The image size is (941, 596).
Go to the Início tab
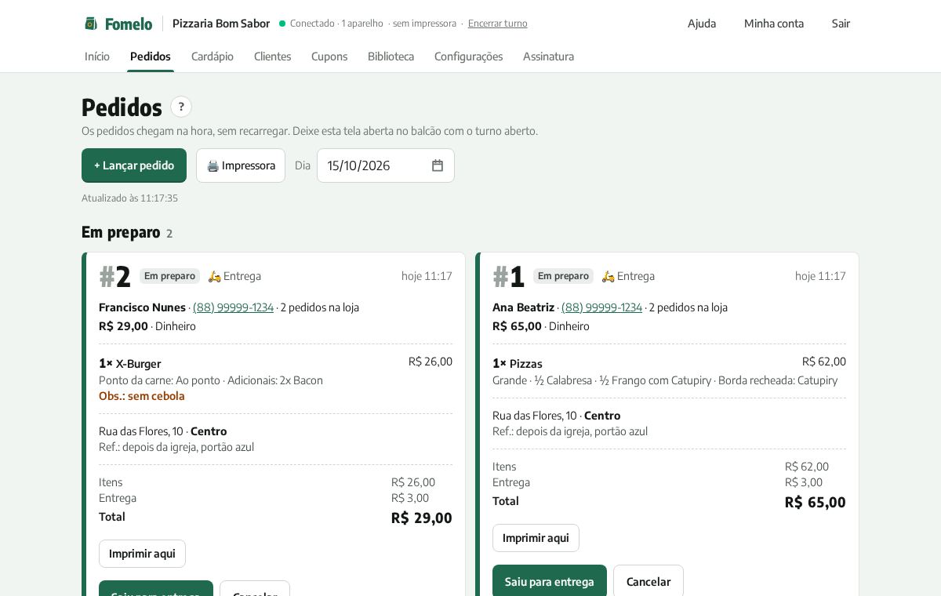(97, 56)
